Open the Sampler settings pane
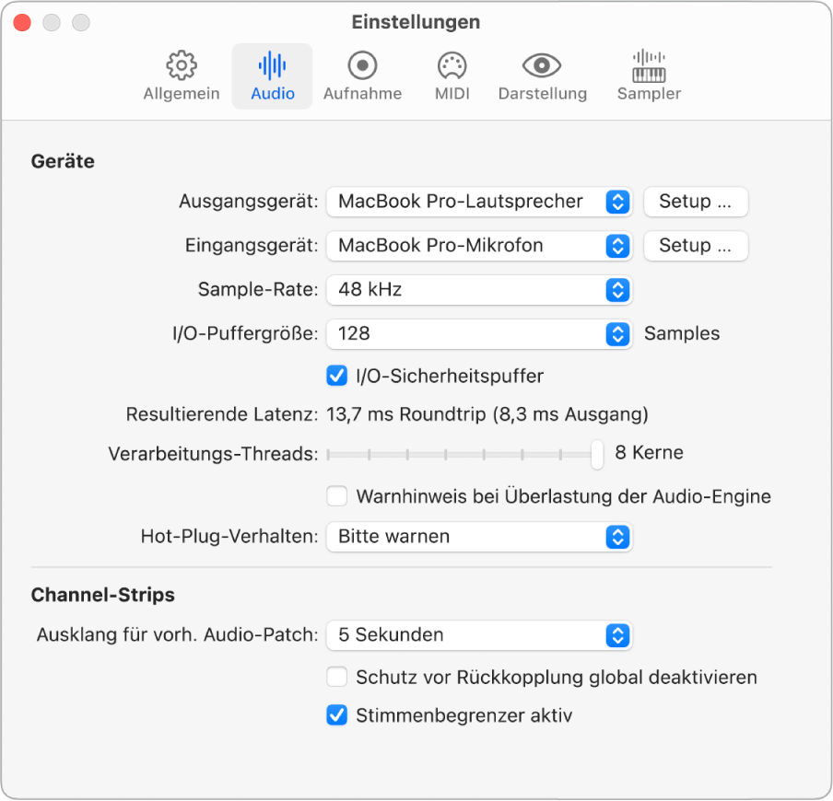This screenshot has height=801, width=833. [x=648, y=75]
